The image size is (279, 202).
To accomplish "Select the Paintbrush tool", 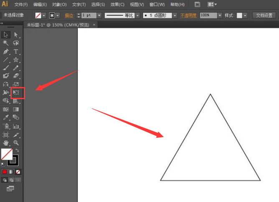I will click(x=6, y=68).
